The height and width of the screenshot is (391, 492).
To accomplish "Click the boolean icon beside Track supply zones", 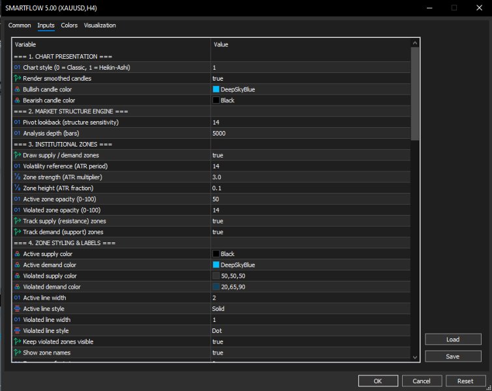I will pyautogui.click(x=17, y=221).
